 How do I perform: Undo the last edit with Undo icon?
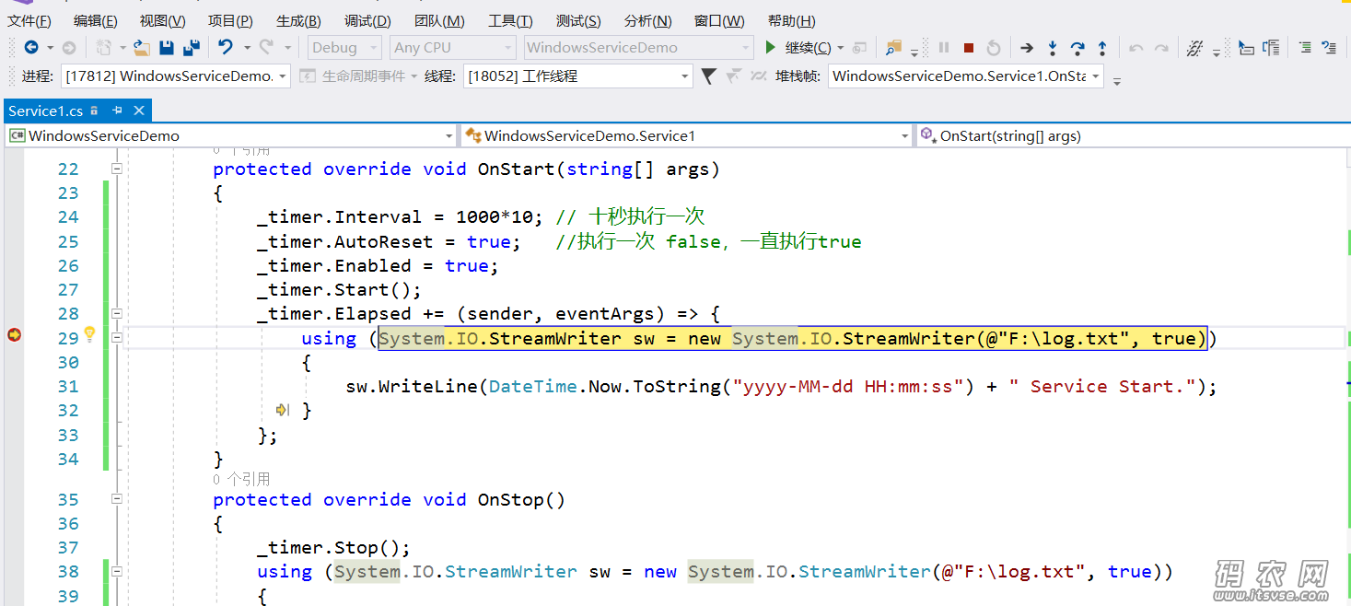pyautogui.click(x=226, y=47)
